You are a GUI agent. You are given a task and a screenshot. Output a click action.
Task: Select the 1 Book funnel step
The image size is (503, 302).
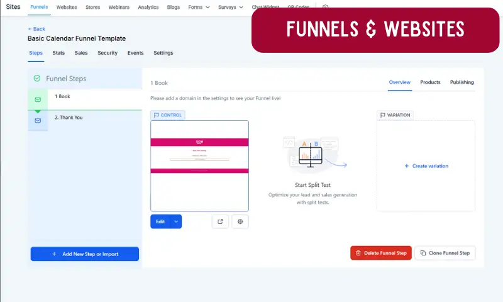coord(85,99)
